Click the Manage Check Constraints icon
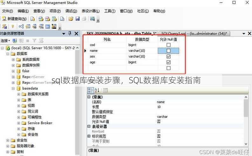The width and height of the screenshot is (252, 156). [x=48, y=26]
